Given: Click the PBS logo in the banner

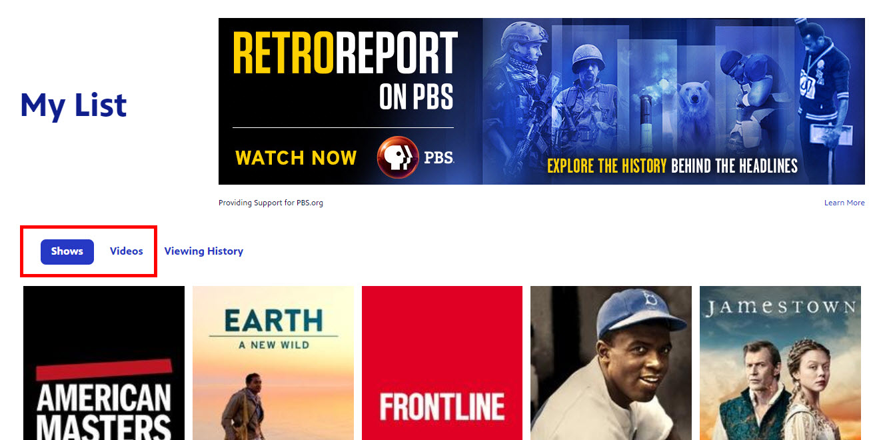Looking at the screenshot, I should tap(415, 158).
